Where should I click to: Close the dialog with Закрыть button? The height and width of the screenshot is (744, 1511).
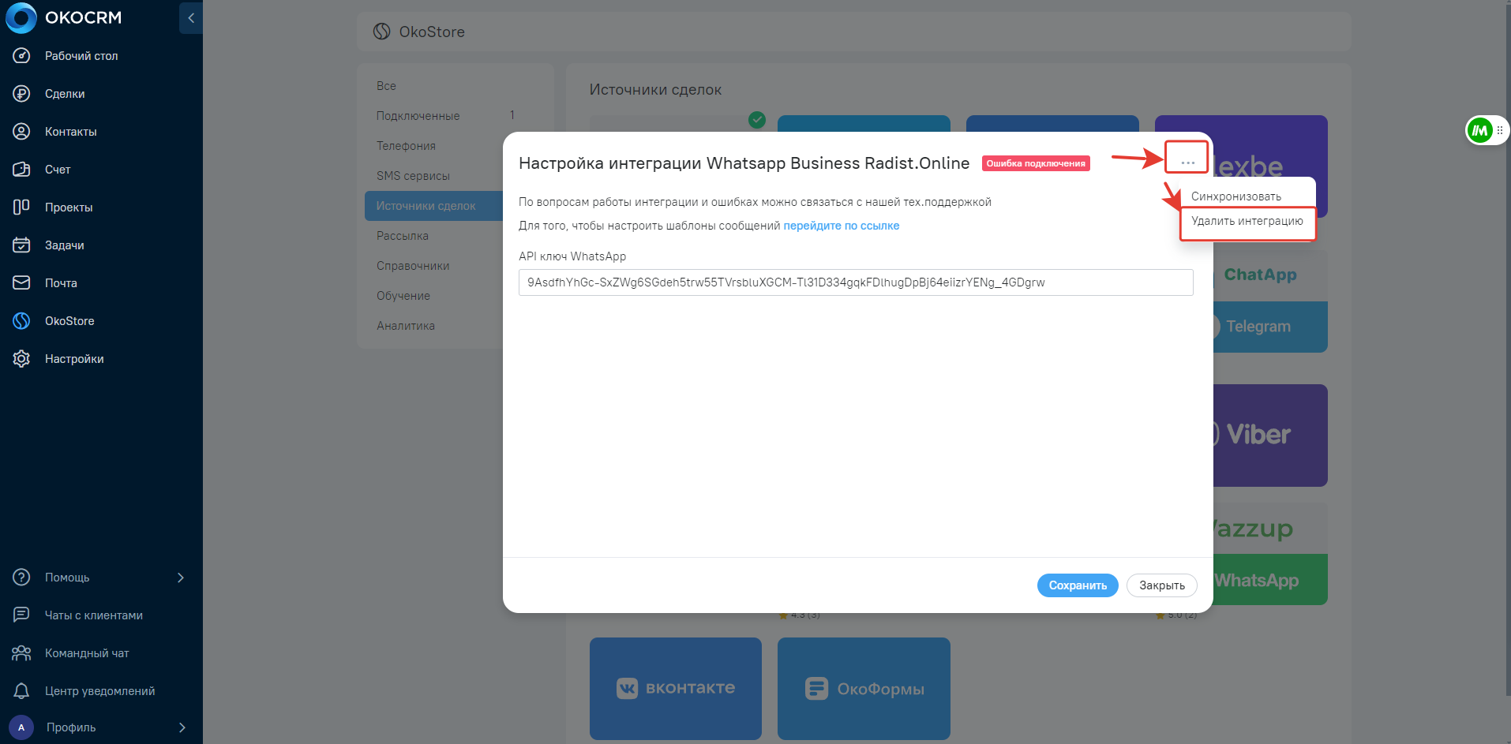[x=1162, y=585]
